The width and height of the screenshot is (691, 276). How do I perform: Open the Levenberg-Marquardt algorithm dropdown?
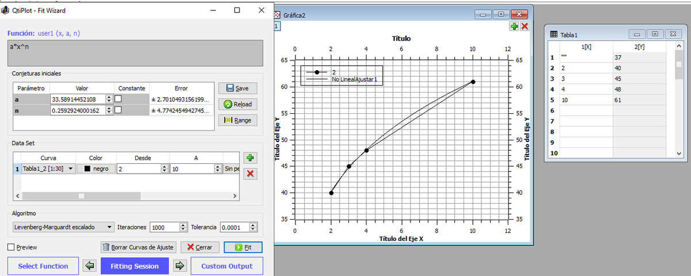click(x=63, y=227)
